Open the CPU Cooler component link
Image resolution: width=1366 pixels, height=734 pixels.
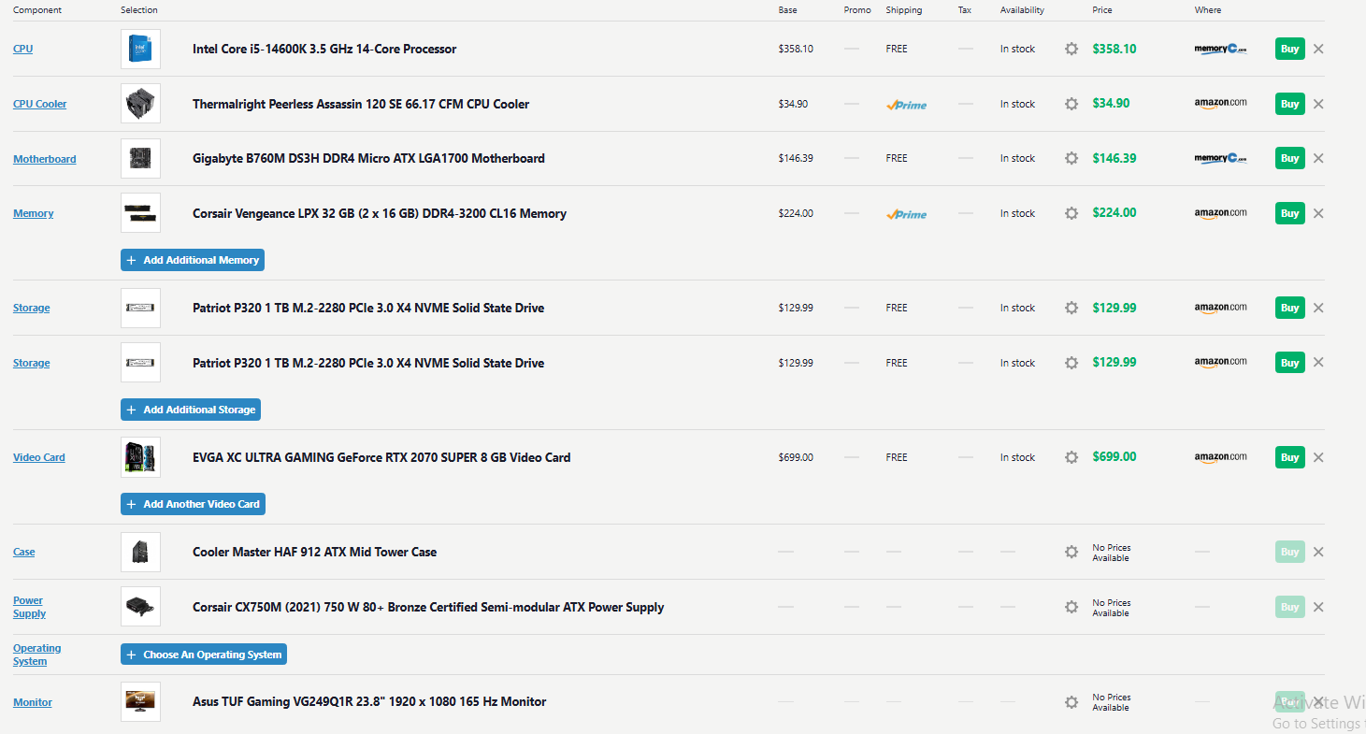[40, 104]
